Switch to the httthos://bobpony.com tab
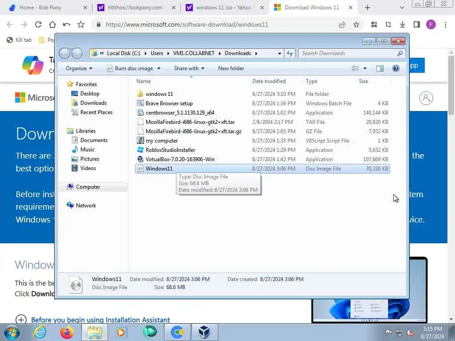 (136, 8)
